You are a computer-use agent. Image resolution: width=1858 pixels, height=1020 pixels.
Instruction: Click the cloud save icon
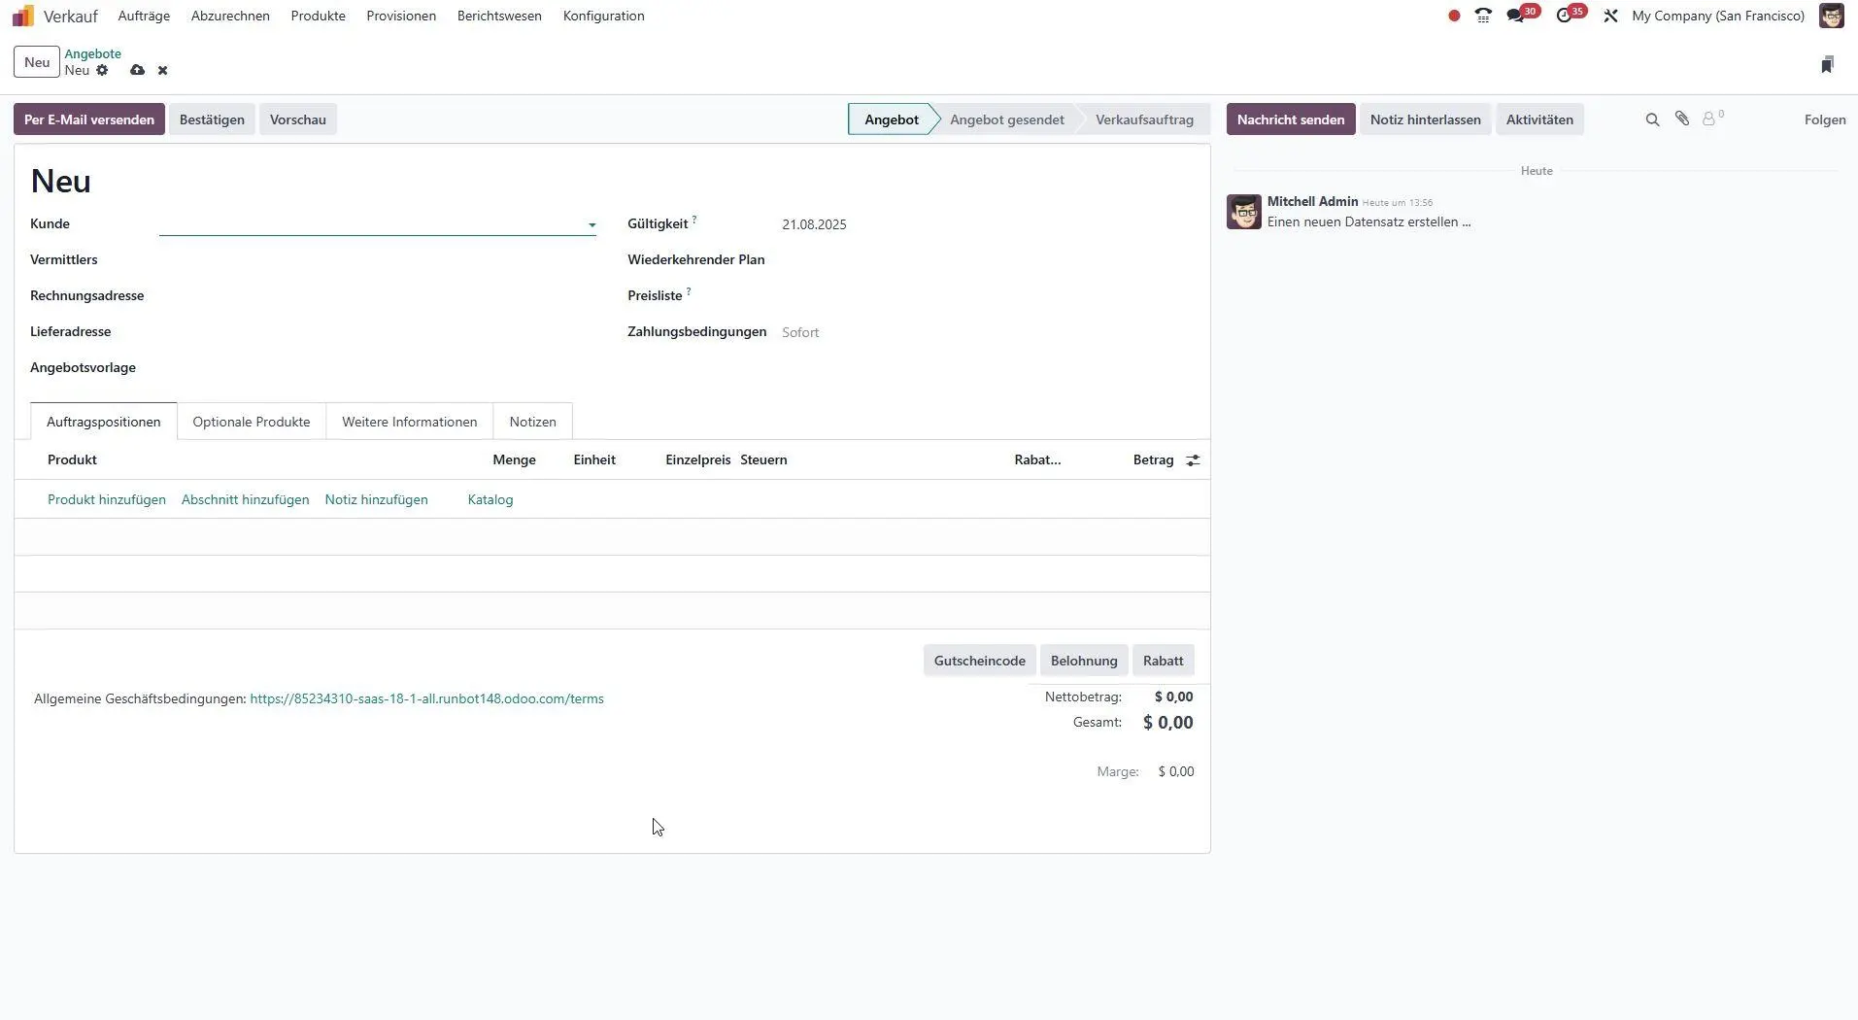coord(137,70)
